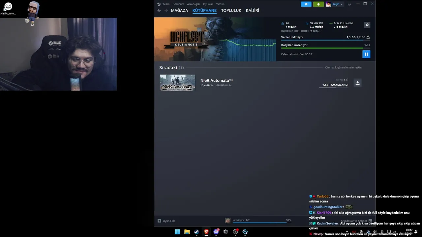Click Kaijiri profile avatar in title bar
This screenshot has width=422, height=237.
pos(329,4)
